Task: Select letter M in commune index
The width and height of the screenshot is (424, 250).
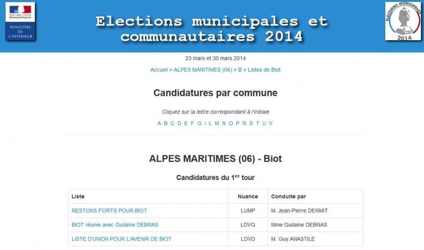Action: coord(217,124)
